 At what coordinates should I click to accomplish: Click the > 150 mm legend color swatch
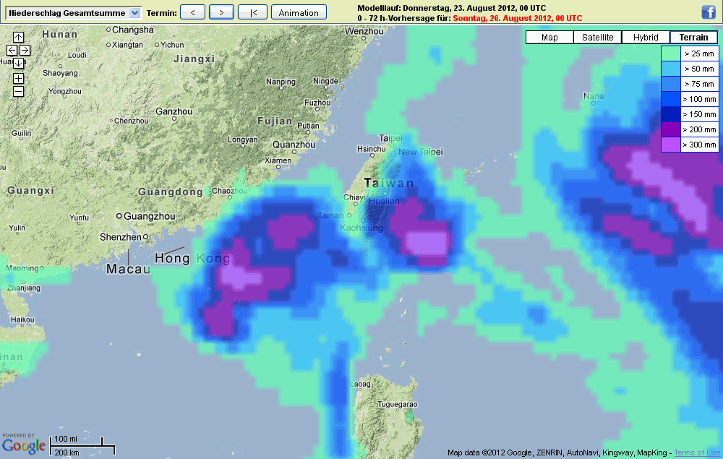click(671, 114)
